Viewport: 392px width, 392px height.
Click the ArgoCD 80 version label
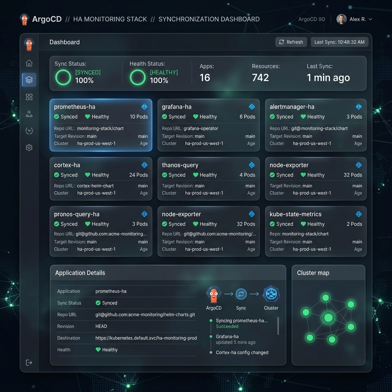312,19
